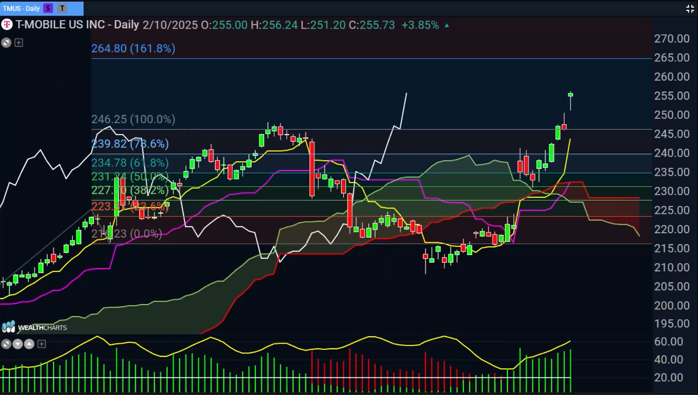The height and width of the screenshot is (395, 698).
Task: Click the open value O:255.00
Action: pos(224,25)
